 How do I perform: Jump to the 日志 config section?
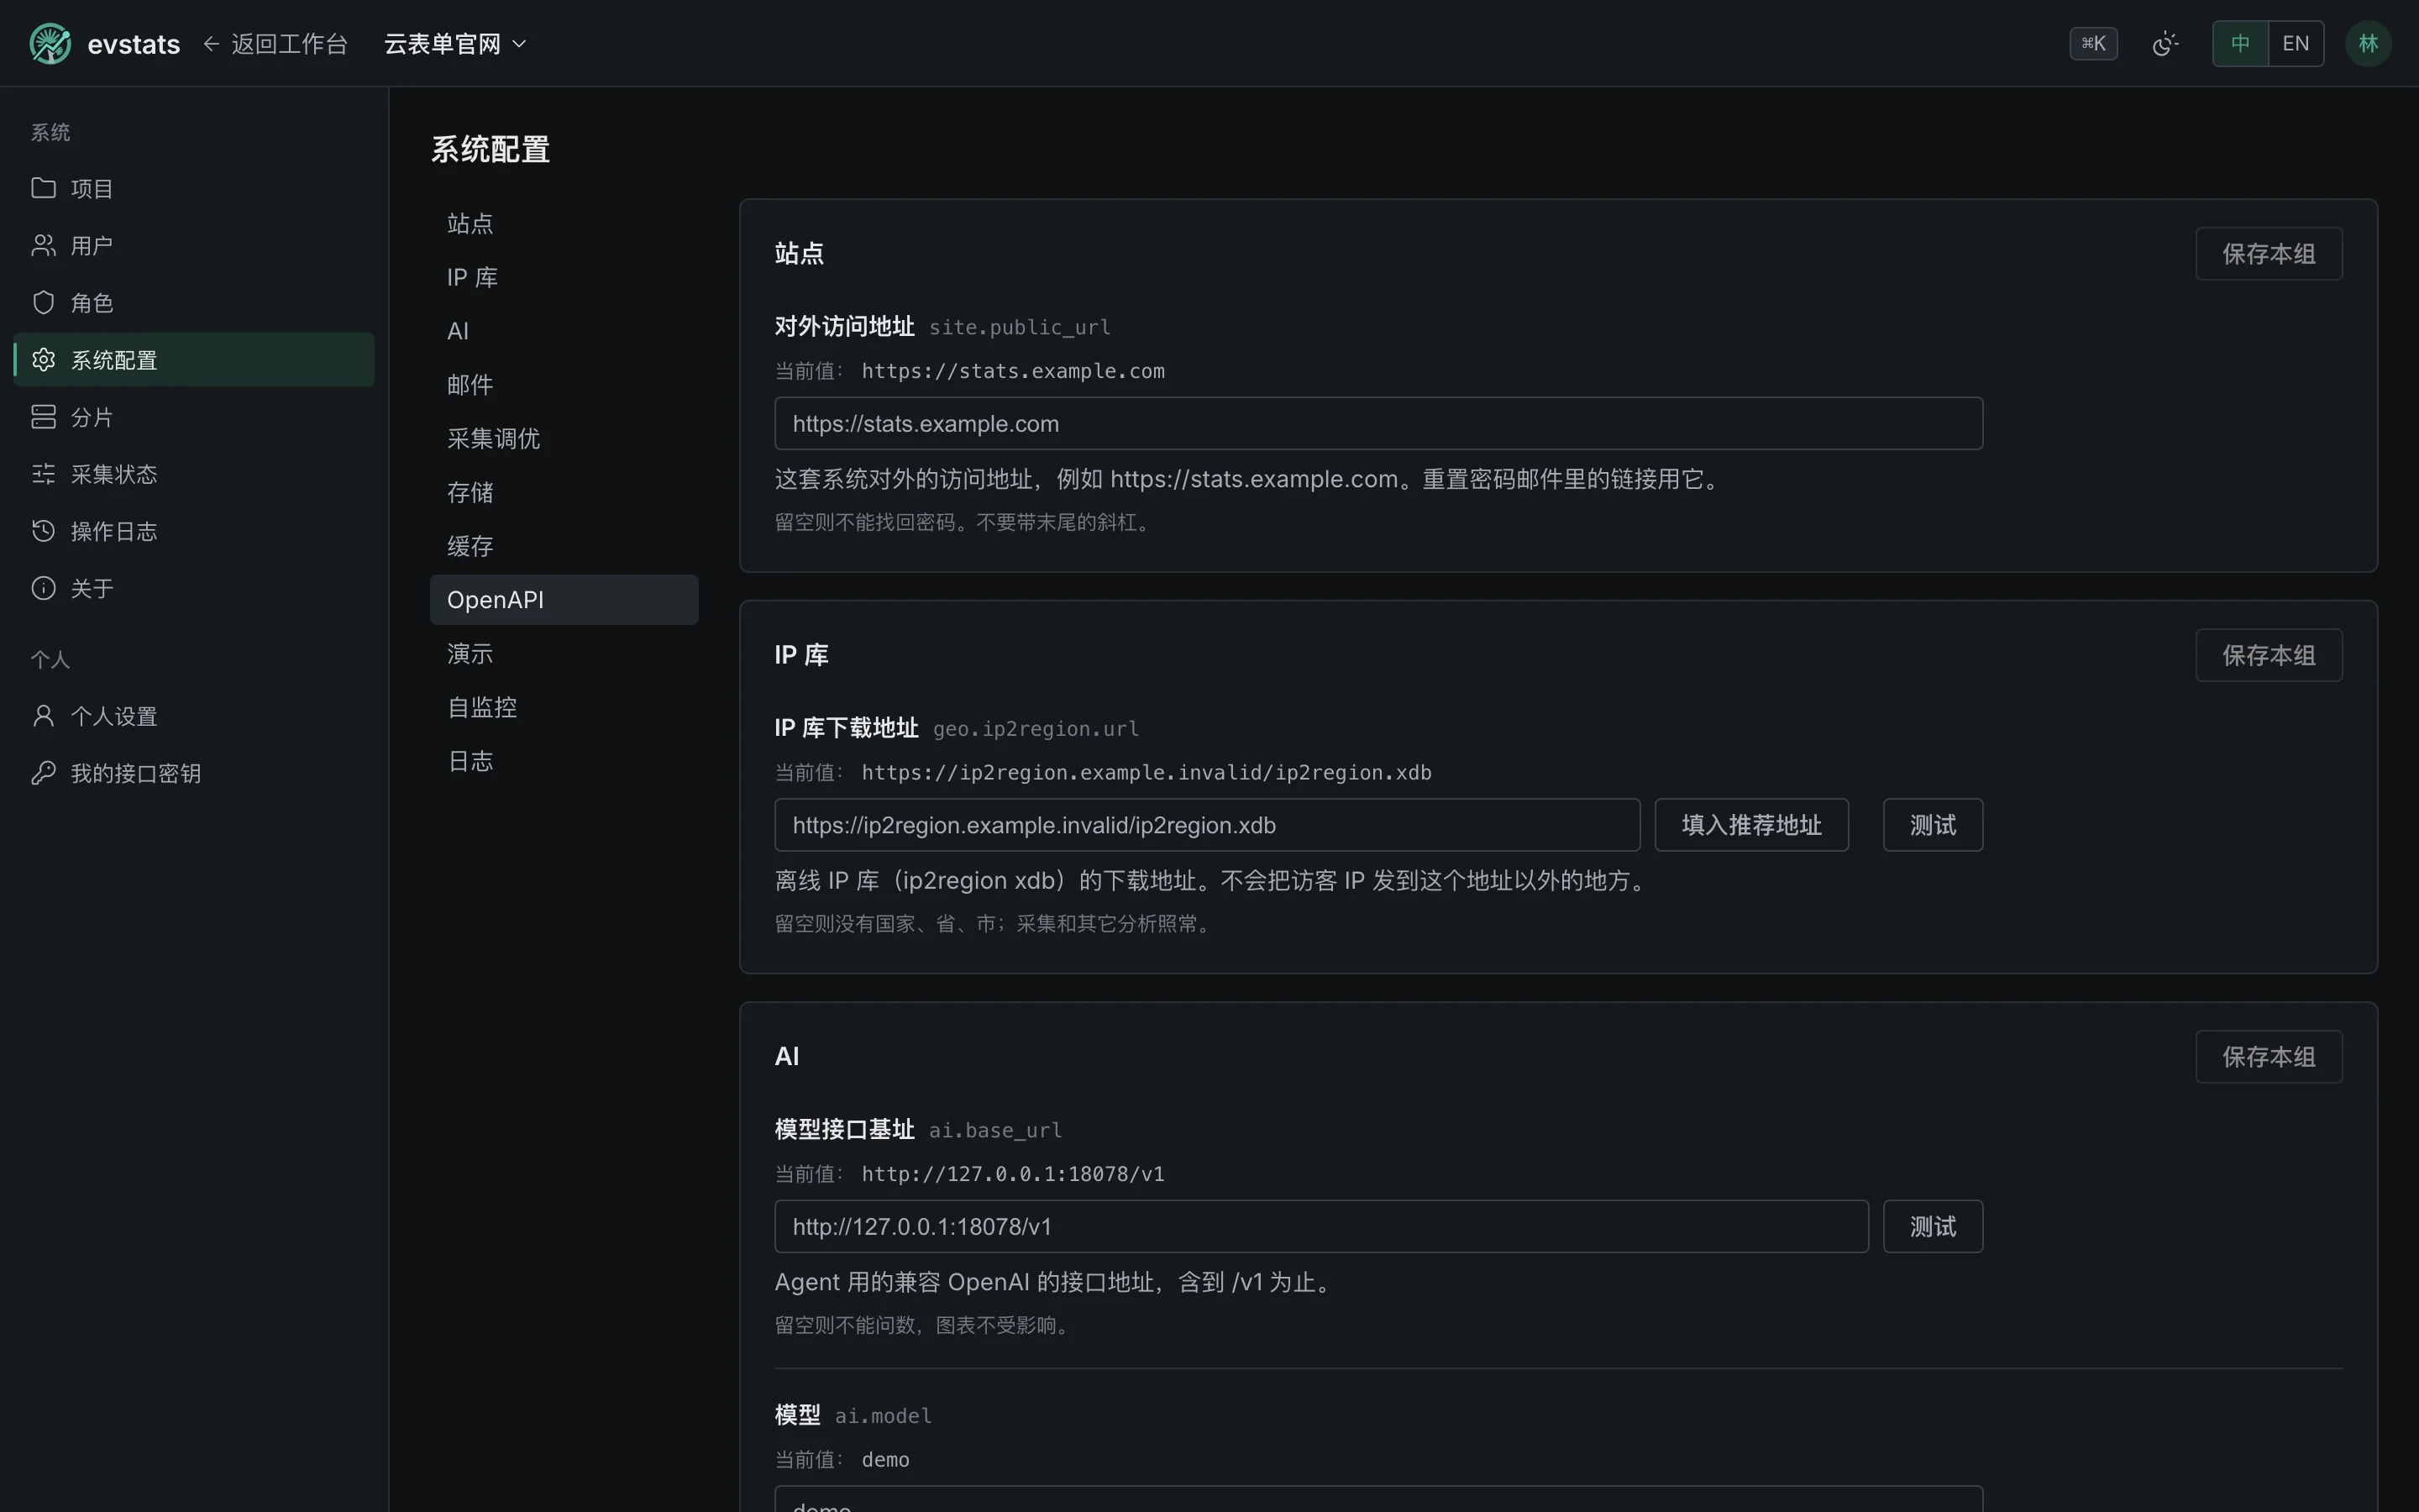[x=564, y=761]
